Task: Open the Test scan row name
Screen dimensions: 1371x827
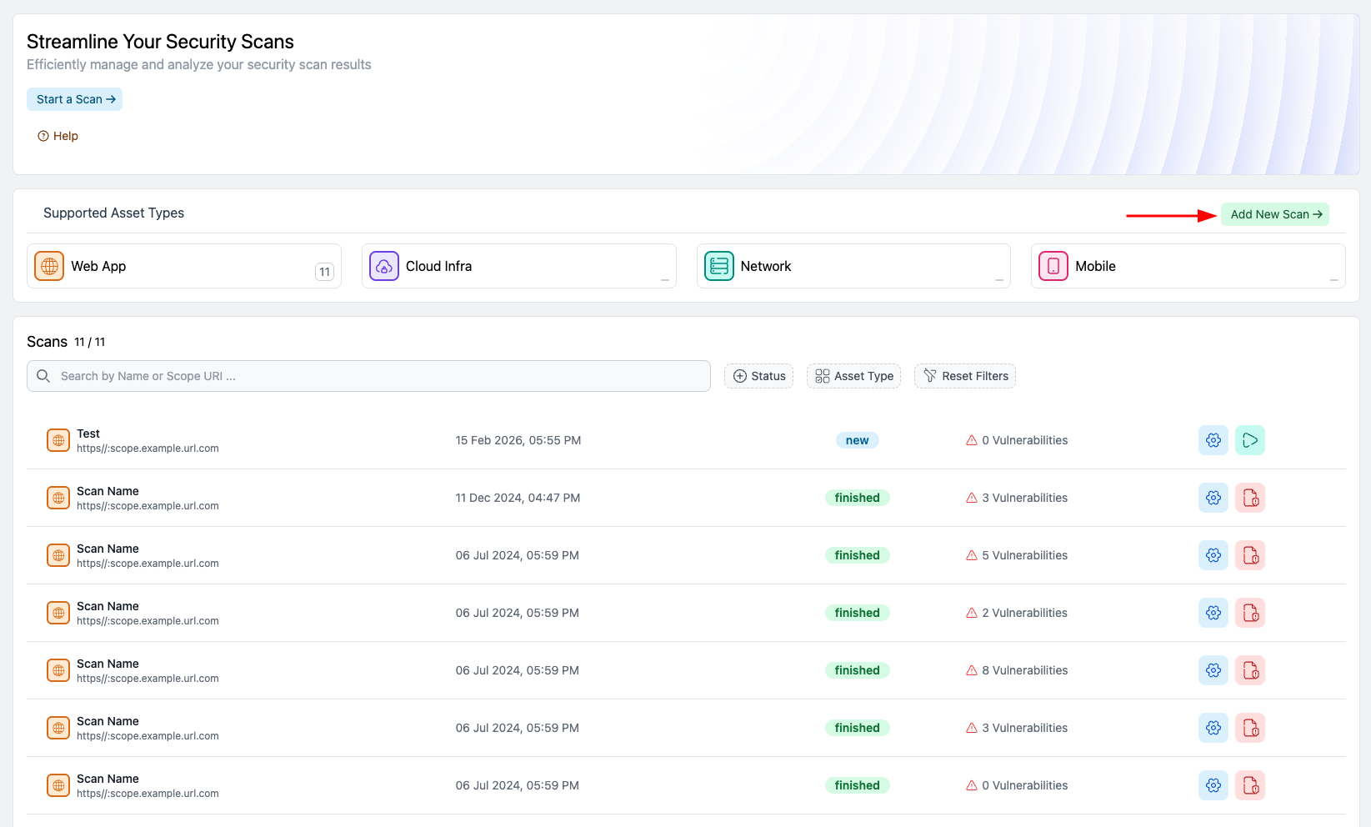Action: pyautogui.click(x=88, y=434)
